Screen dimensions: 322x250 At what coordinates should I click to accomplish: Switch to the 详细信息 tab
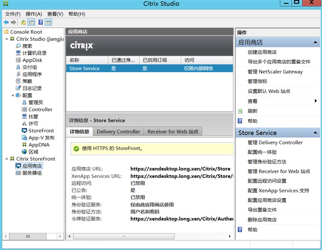[79, 132]
